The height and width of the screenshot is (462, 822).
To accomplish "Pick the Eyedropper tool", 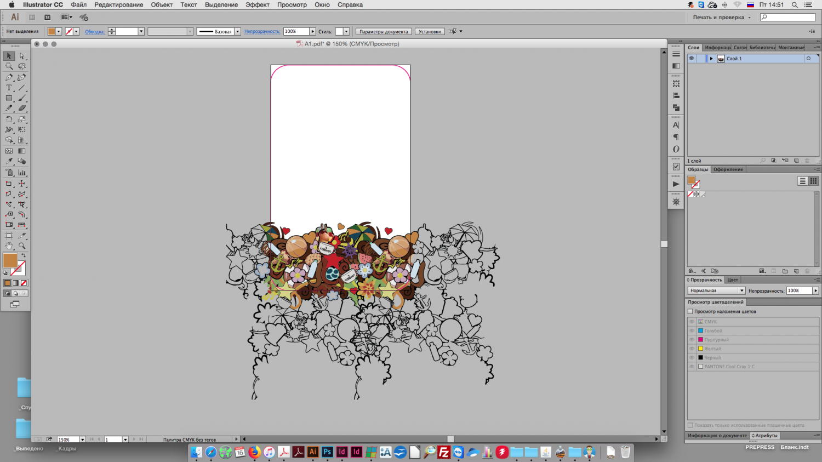I will (9, 162).
